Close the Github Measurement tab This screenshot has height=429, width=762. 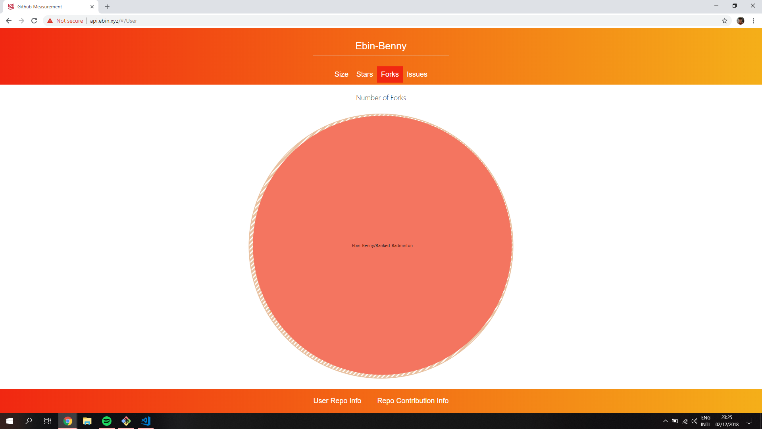click(92, 7)
